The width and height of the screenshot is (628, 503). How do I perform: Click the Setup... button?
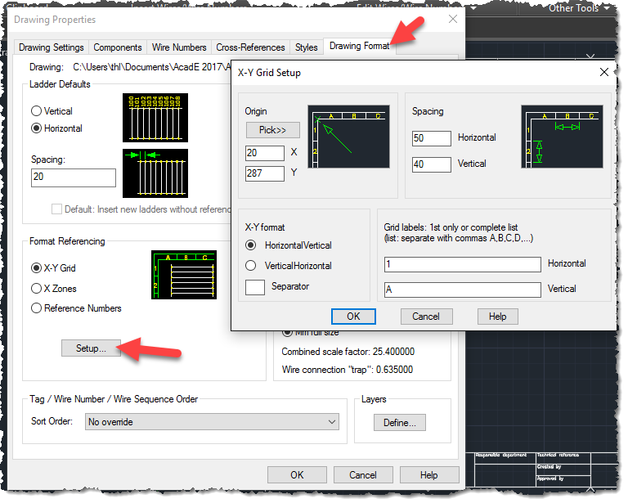(91, 348)
